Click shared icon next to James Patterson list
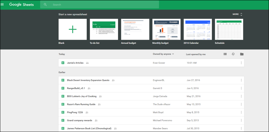 pos(115,128)
